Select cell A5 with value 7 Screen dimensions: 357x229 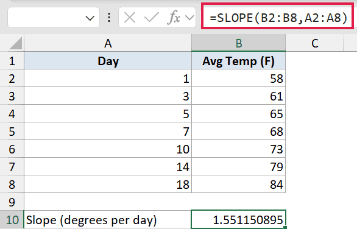pyautogui.click(x=108, y=132)
